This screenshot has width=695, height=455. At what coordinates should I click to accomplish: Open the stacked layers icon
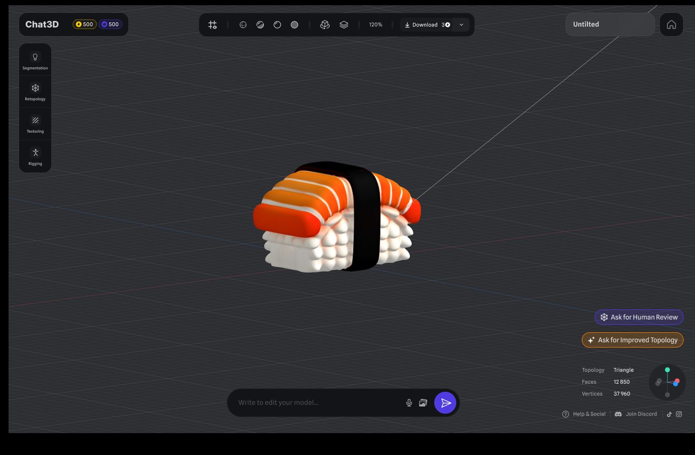[344, 25]
